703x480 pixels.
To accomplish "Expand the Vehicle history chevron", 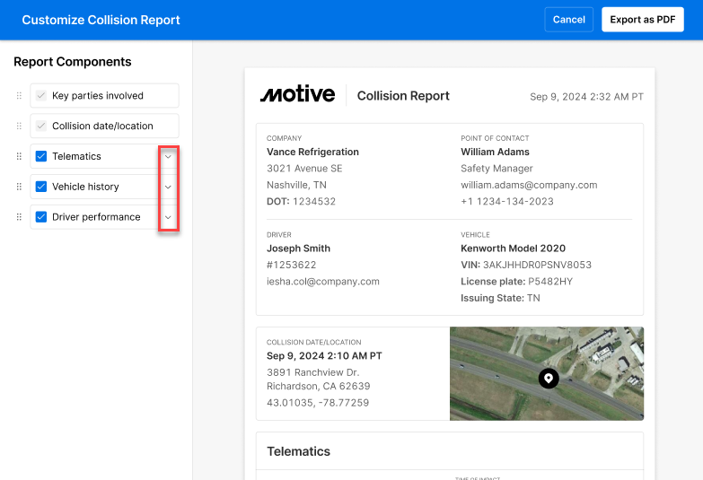I will (x=168, y=187).
